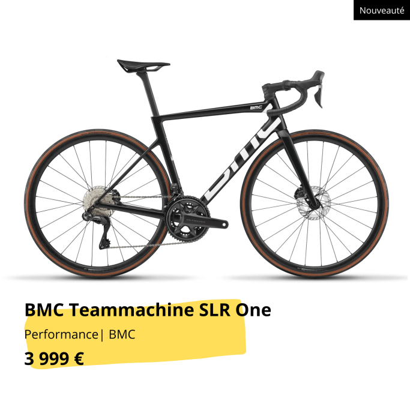Click the black saddle of the bike
The width and height of the screenshot is (410, 410).
(x=143, y=65)
